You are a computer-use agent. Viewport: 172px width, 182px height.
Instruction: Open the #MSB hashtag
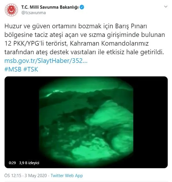pyautogui.click(x=13, y=70)
